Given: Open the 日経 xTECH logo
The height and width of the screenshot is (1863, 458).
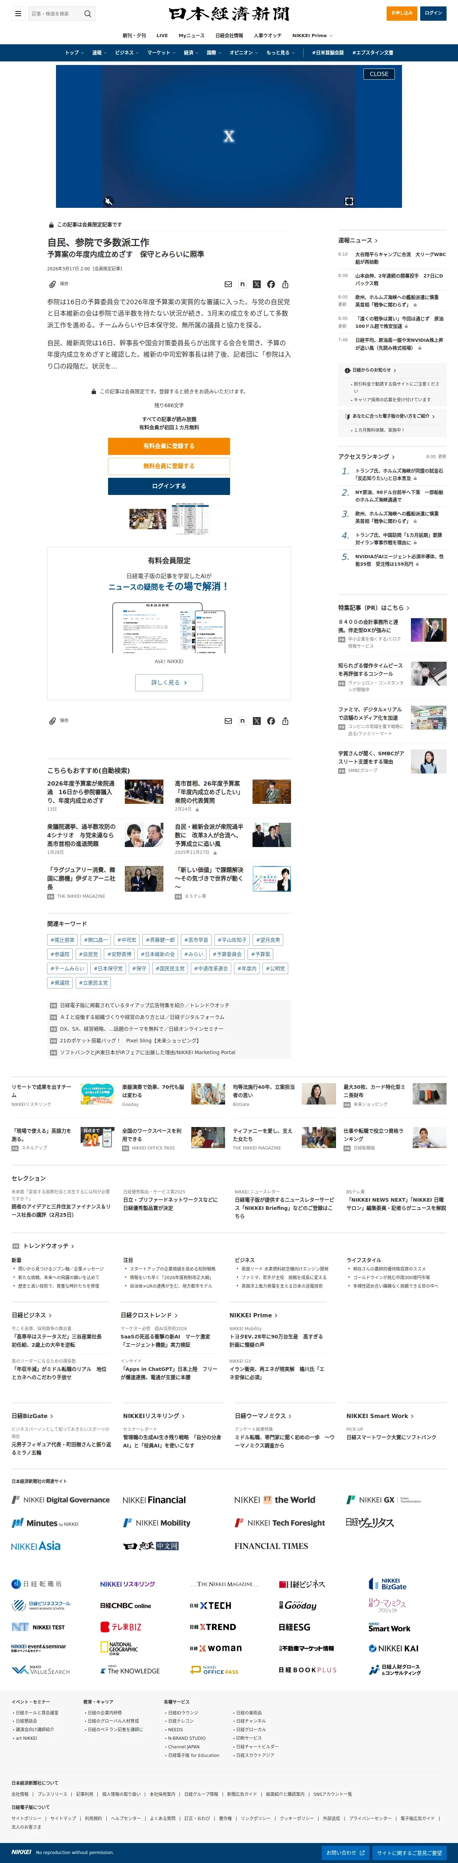Looking at the screenshot, I should coord(210,1606).
